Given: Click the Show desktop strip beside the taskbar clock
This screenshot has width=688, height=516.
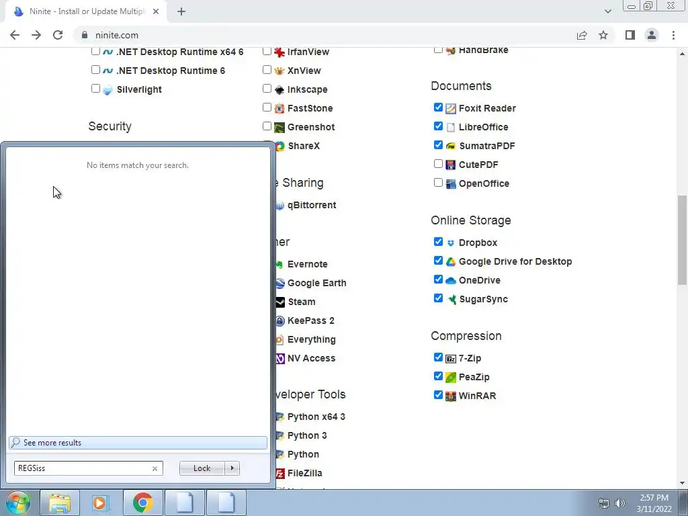Looking at the screenshot, I should tap(683, 503).
